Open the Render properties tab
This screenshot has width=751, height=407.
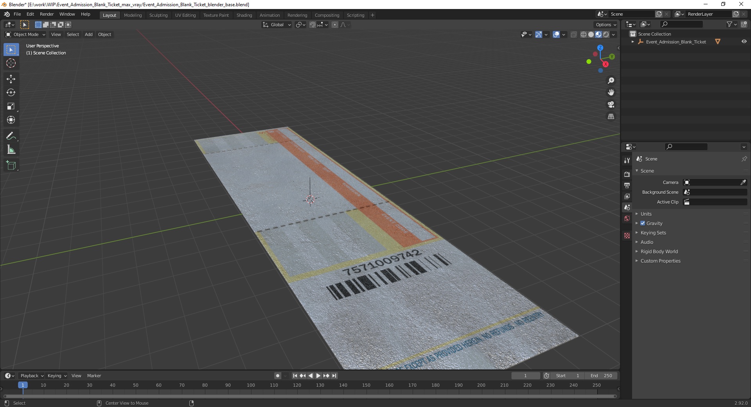pyautogui.click(x=627, y=174)
